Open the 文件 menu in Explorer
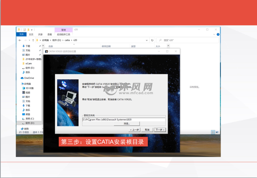 [x=21, y=34]
